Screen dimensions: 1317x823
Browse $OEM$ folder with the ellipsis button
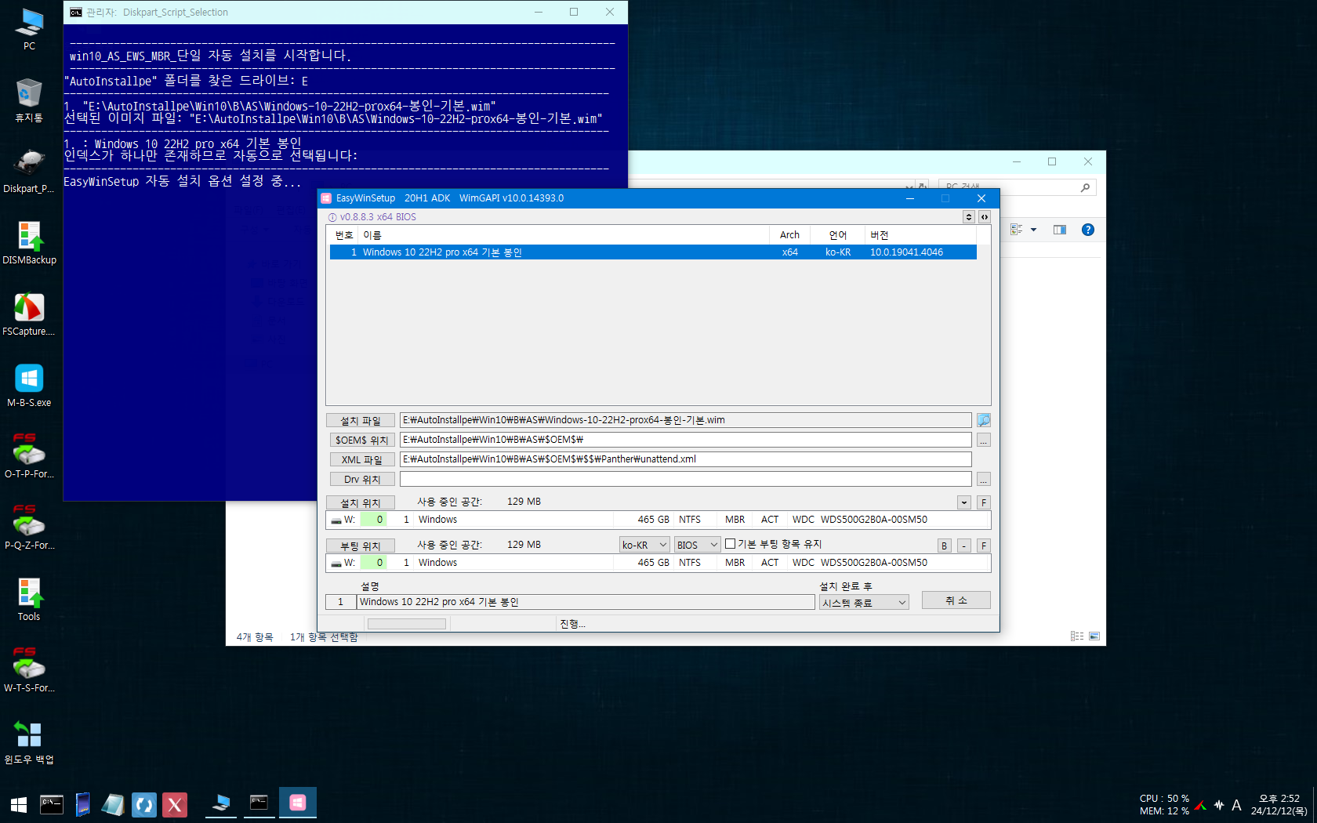point(984,441)
